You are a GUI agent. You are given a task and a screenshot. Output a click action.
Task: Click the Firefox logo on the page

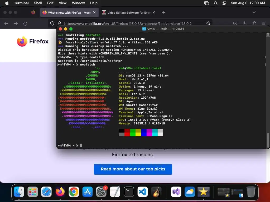click(33, 41)
